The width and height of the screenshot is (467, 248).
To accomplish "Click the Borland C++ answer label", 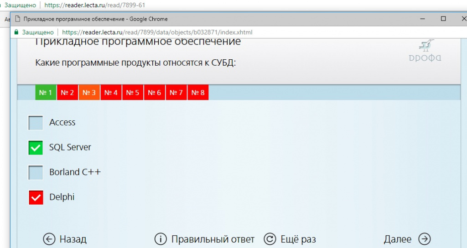I will [75, 172].
